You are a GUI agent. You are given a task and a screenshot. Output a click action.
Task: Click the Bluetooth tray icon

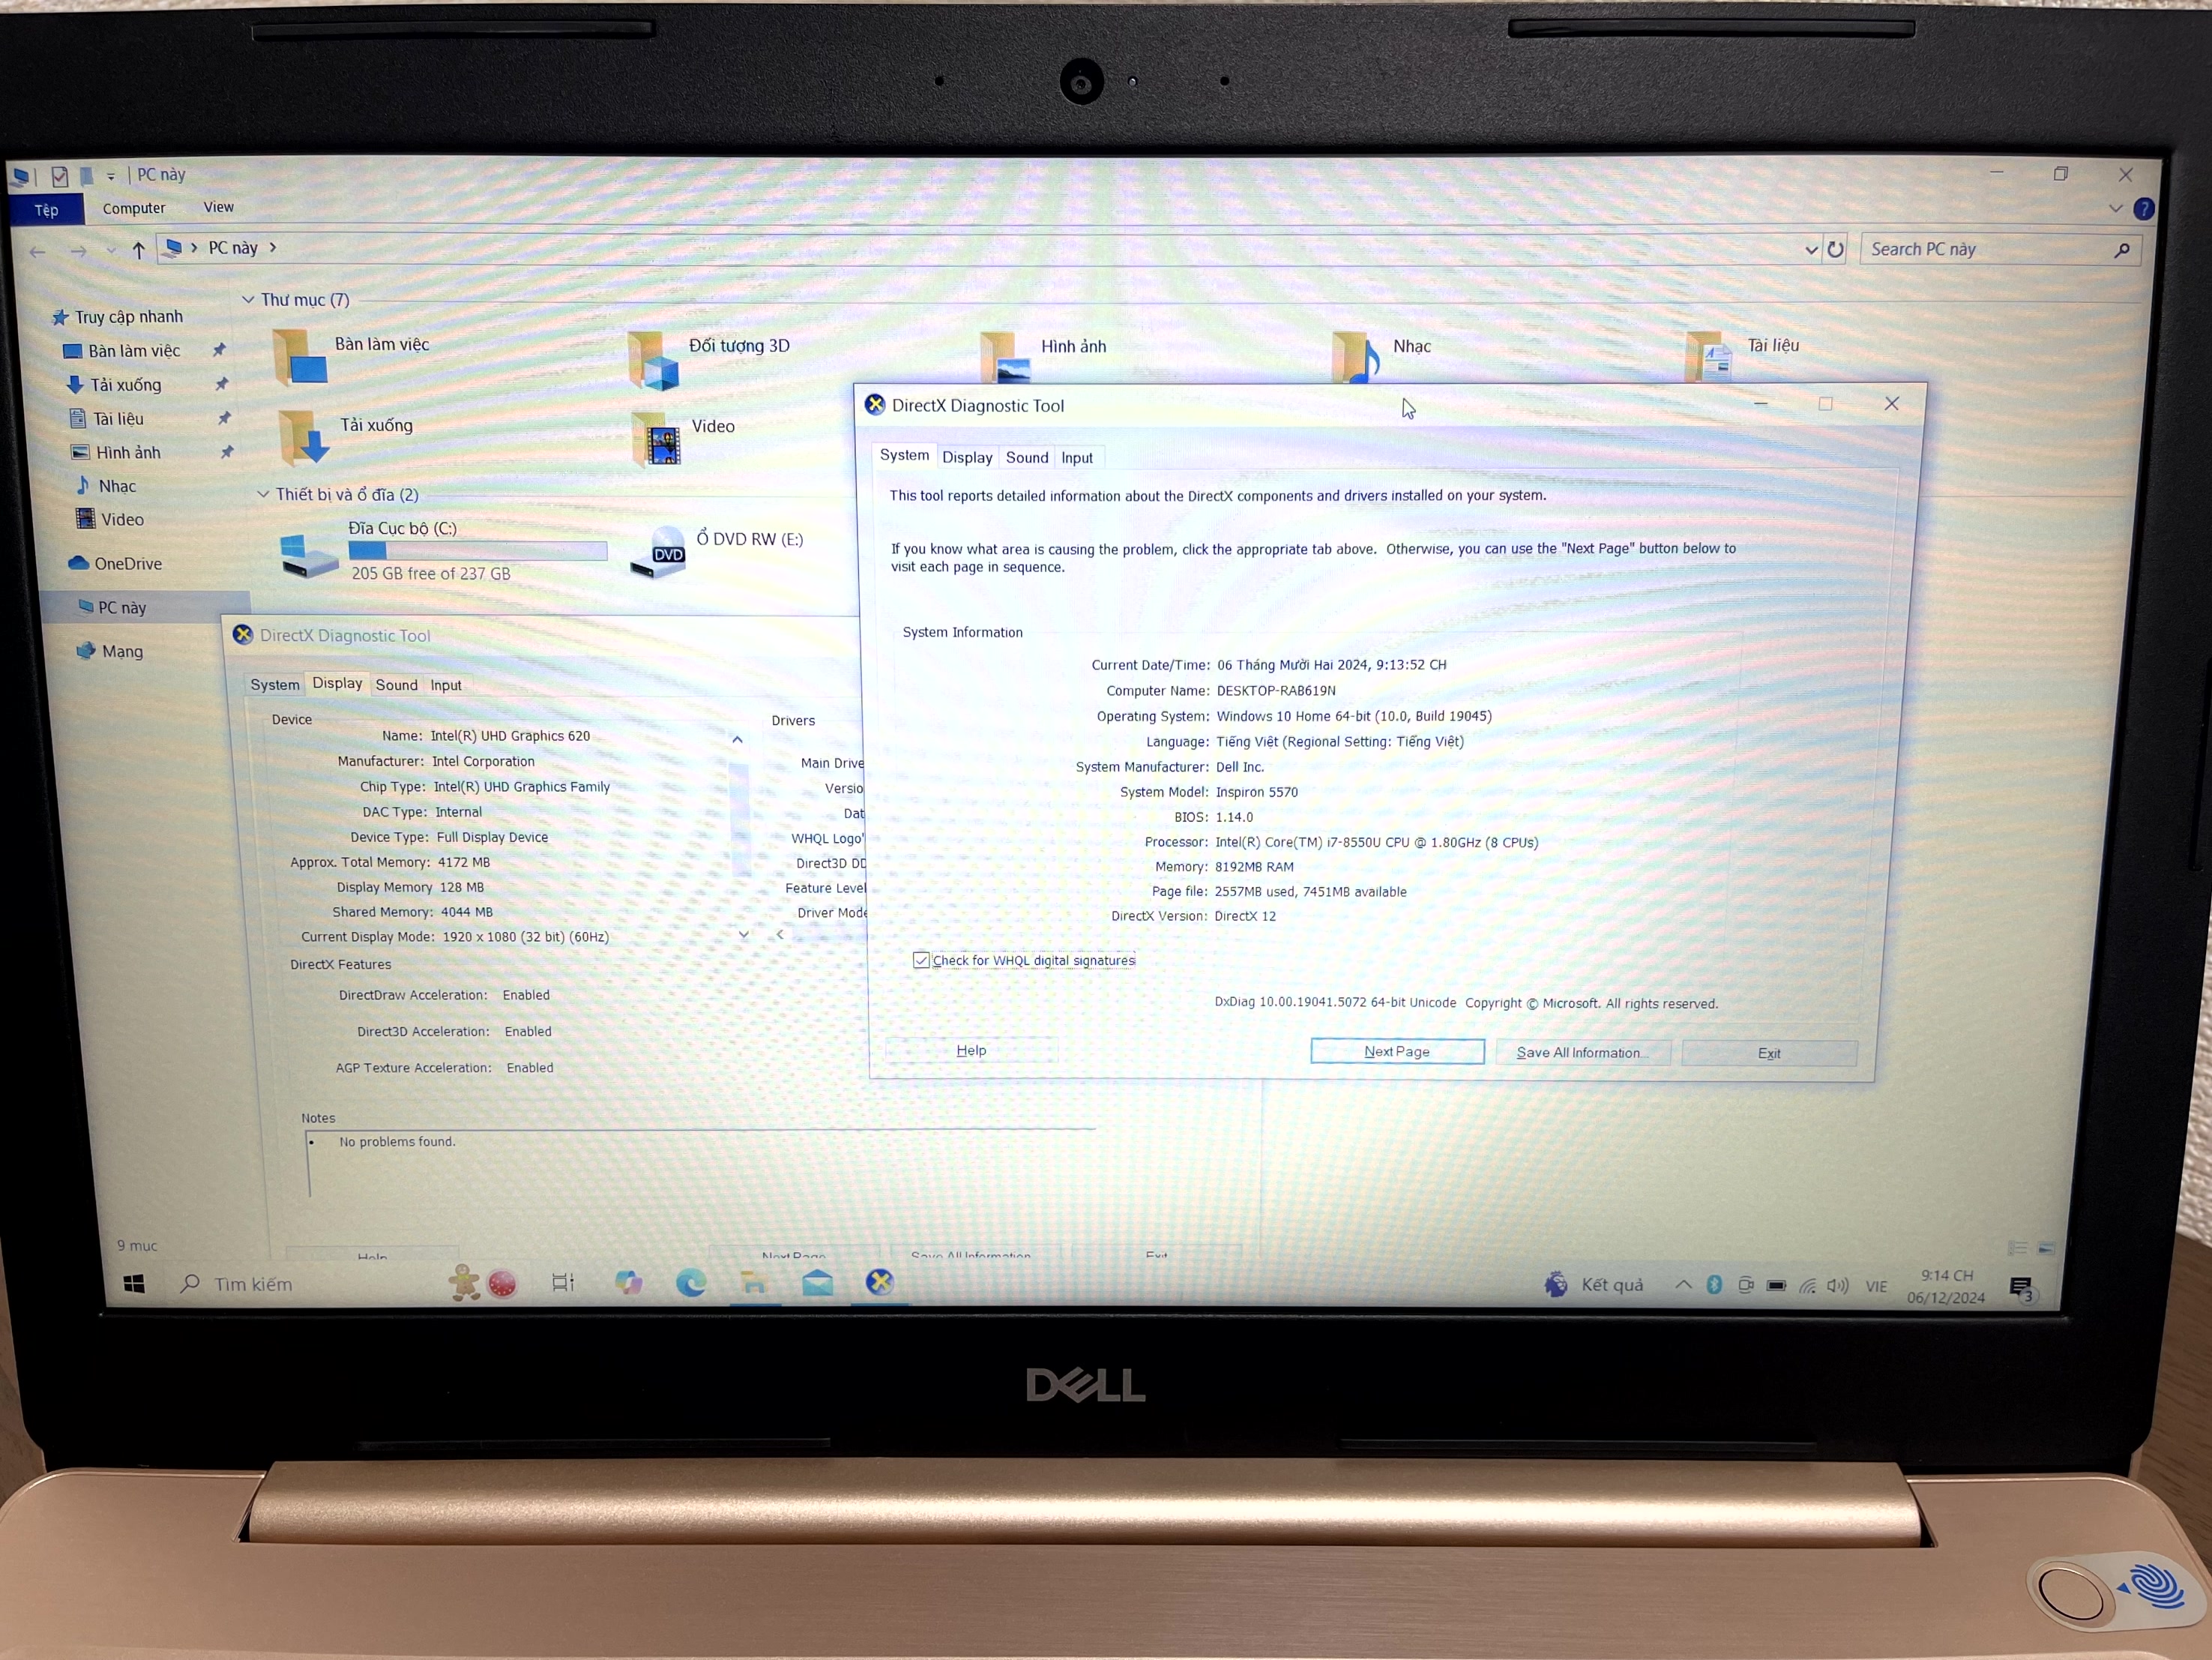(x=1714, y=1284)
